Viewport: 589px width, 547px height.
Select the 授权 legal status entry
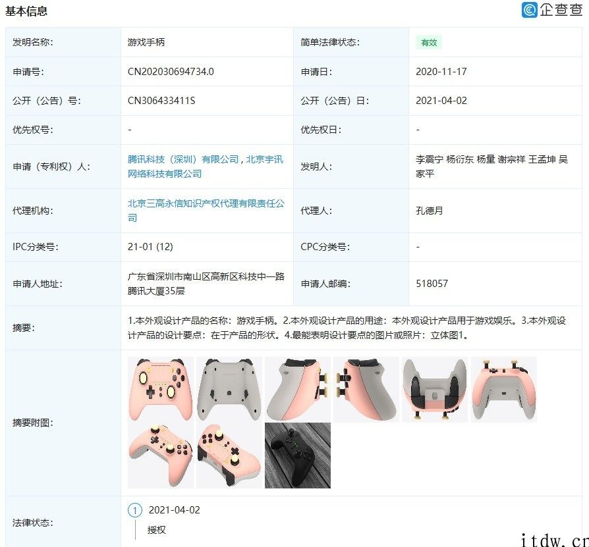tap(157, 530)
